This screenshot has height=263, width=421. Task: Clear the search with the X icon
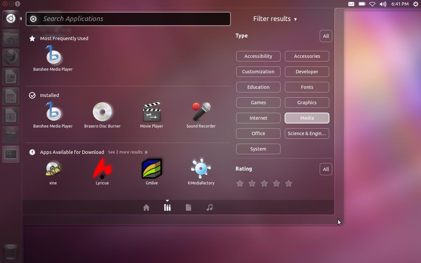coord(33,19)
